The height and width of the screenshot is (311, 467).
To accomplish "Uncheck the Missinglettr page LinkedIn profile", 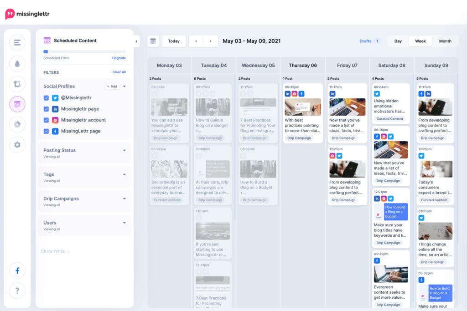I will click(x=46, y=109).
